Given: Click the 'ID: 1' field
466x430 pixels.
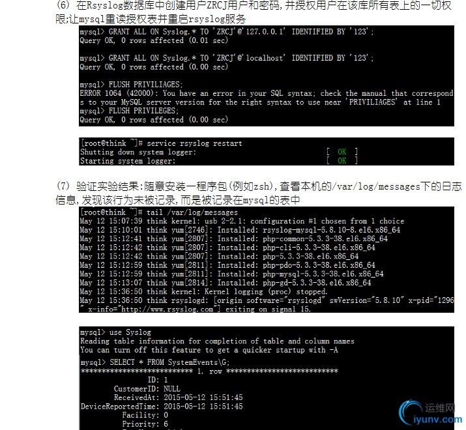Looking at the screenshot, I should 158,380.
